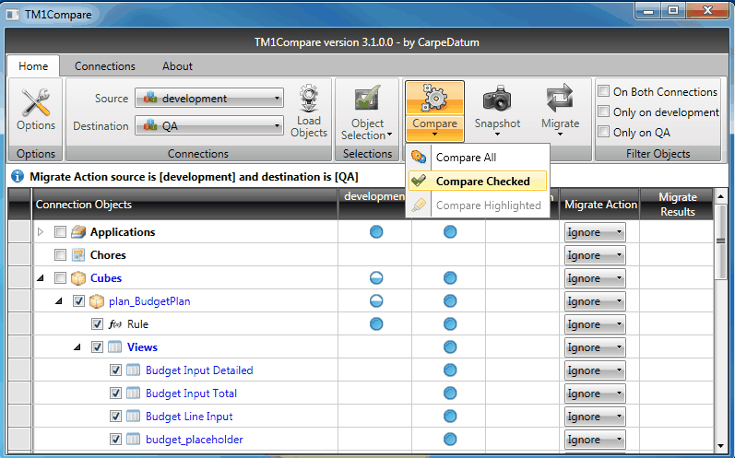Select the Budget Line Input view name
Image resolution: width=735 pixels, height=458 pixels.
click(189, 417)
